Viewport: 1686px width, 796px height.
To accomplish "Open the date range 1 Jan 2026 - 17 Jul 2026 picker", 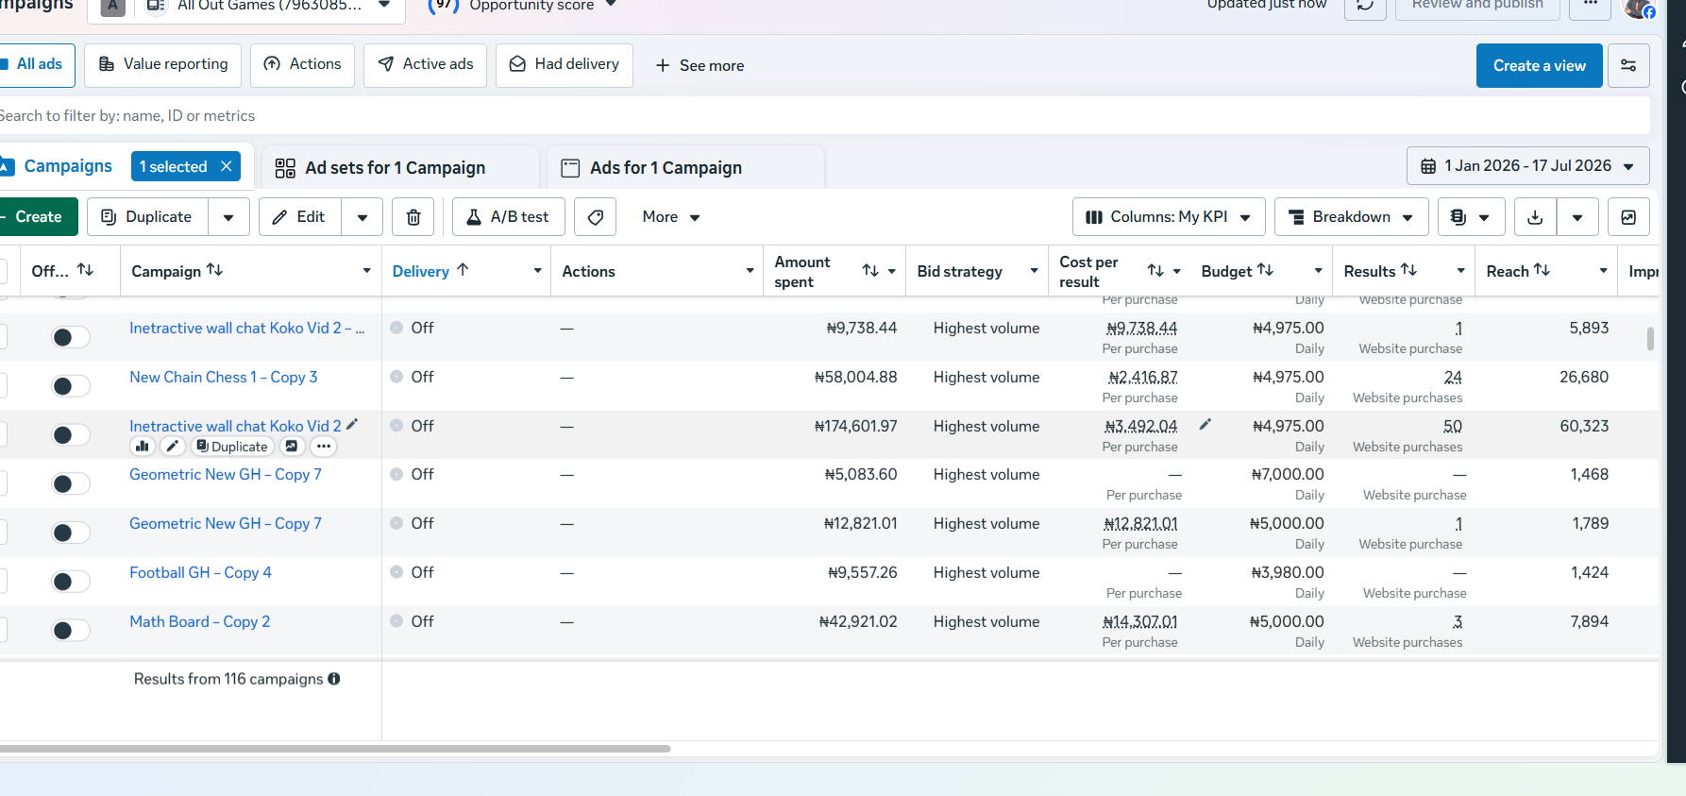I will [1528, 166].
